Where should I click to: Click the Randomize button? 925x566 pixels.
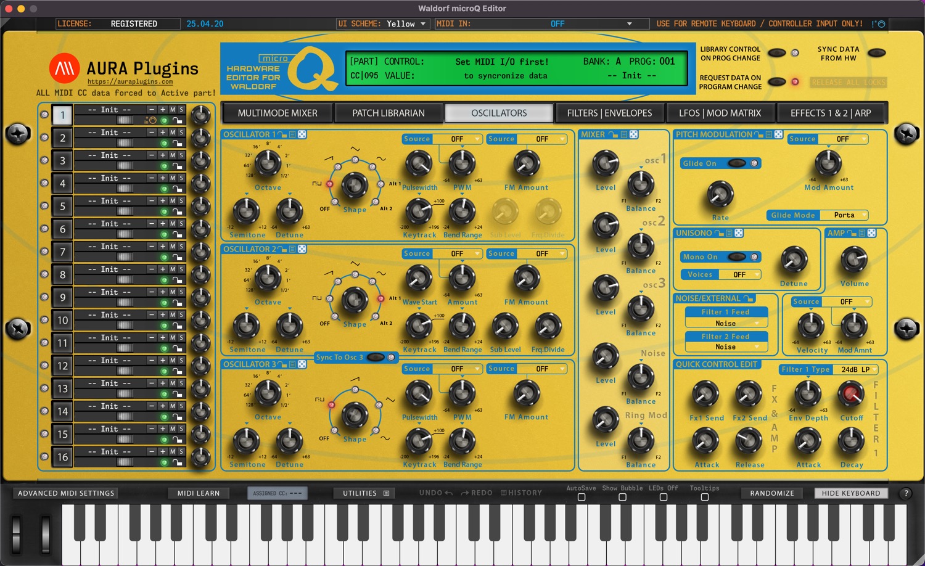pyautogui.click(x=772, y=493)
